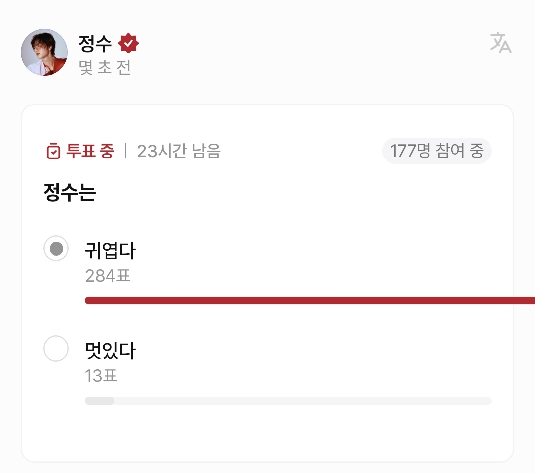Screen dimensions: 535x473
Task: Click the translate icon at top right
Action: (x=500, y=43)
